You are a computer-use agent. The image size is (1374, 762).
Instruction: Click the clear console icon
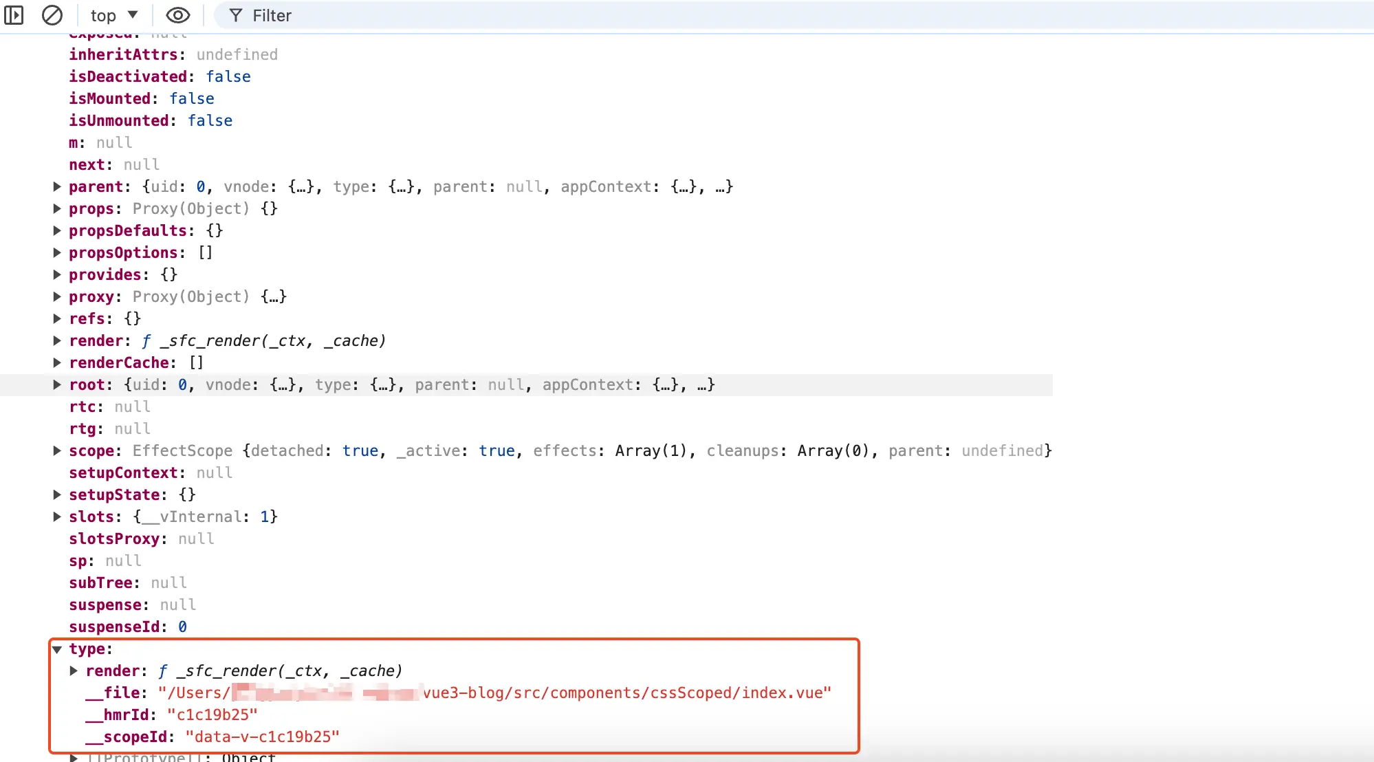pyautogui.click(x=52, y=15)
